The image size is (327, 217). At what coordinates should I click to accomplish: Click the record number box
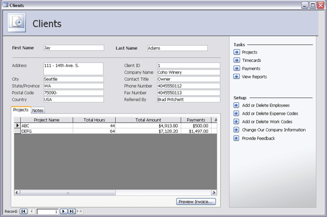pos(48,212)
